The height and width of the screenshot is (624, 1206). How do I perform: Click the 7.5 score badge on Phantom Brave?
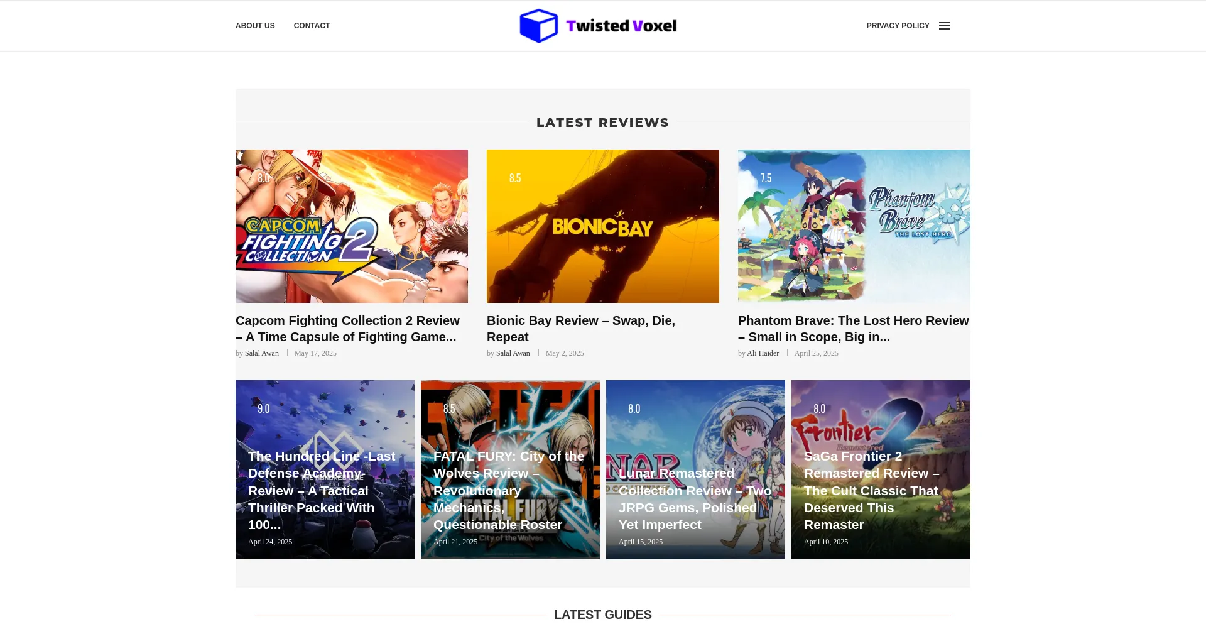(766, 178)
